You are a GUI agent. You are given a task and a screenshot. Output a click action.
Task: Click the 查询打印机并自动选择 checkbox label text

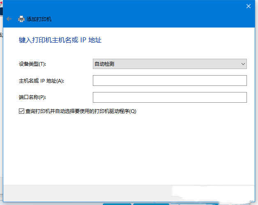coord(81,111)
